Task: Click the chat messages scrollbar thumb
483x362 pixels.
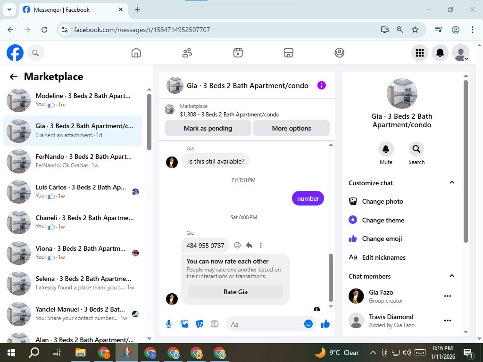Action: tap(331, 278)
